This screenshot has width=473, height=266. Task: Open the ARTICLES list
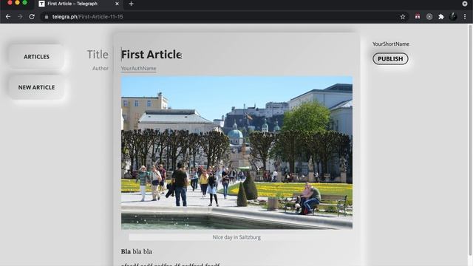point(36,57)
